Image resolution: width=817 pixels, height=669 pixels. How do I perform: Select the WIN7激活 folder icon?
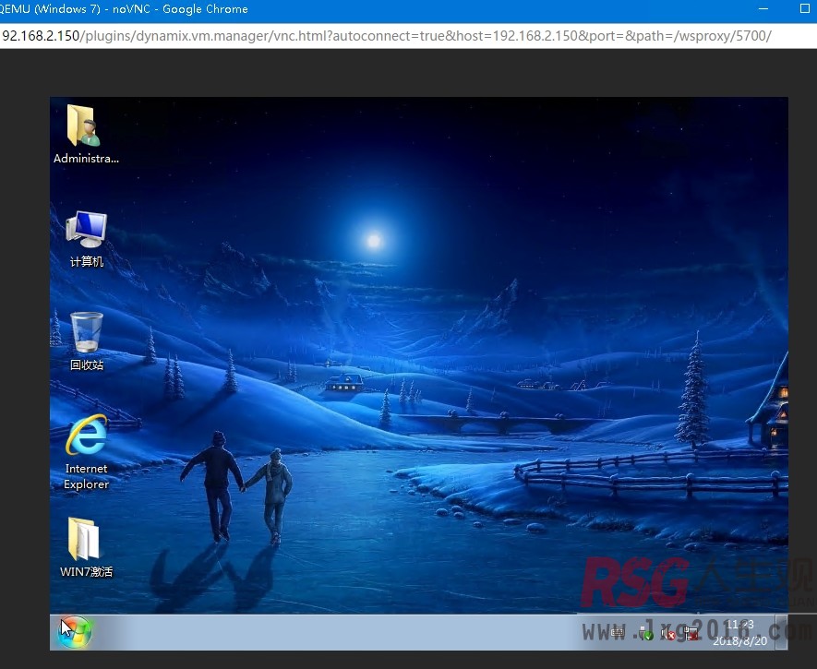click(86, 548)
